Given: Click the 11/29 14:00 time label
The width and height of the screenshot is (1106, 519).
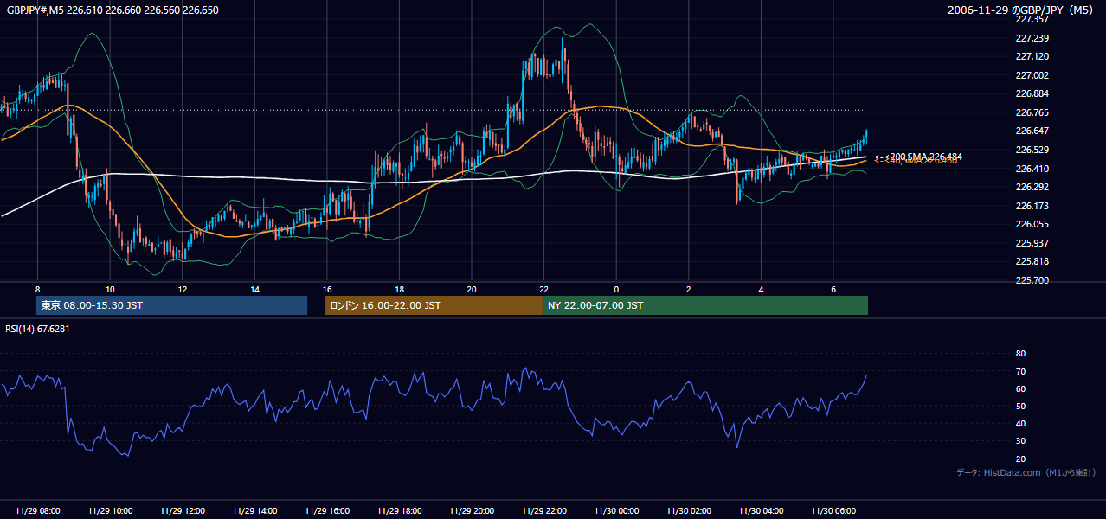Looking at the screenshot, I should 254,511.
